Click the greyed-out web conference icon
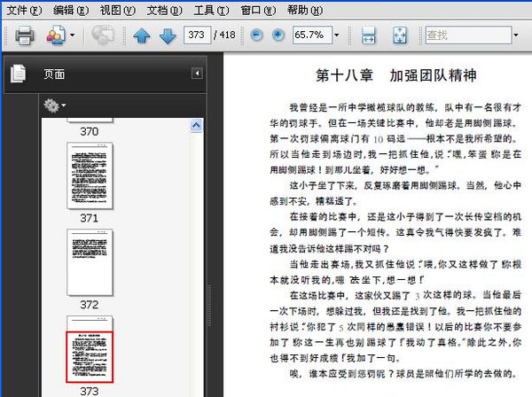Image resolution: width=532 pixels, height=397 pixels. coord(103,35)
